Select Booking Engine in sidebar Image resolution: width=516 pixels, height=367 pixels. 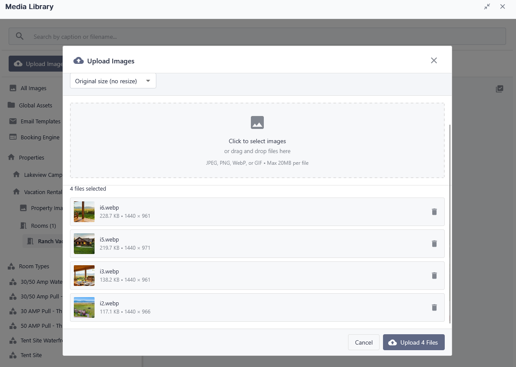pos(40,137)
